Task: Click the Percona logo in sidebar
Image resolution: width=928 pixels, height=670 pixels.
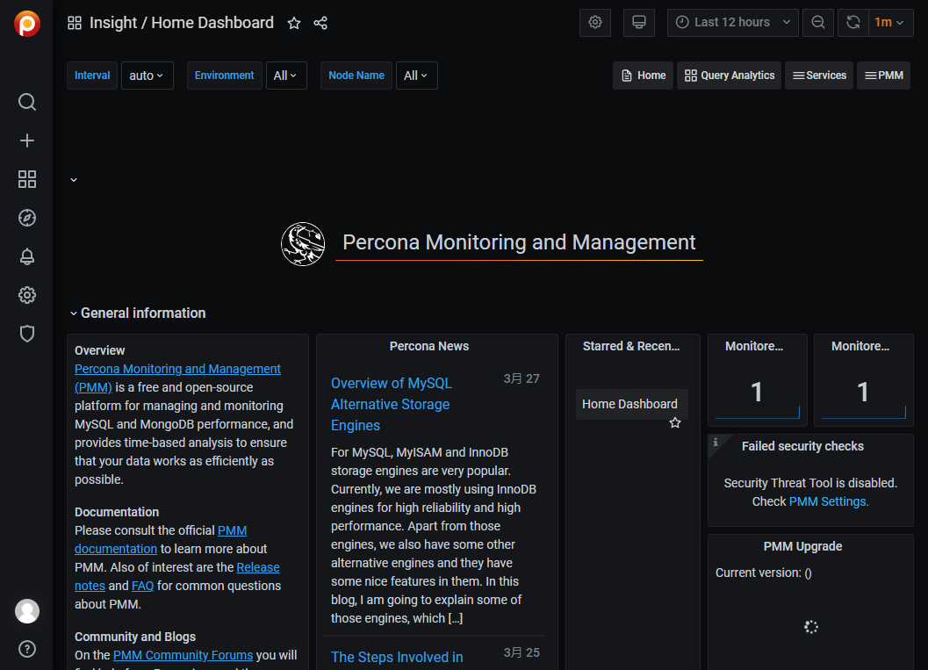Action: (26, 24)
